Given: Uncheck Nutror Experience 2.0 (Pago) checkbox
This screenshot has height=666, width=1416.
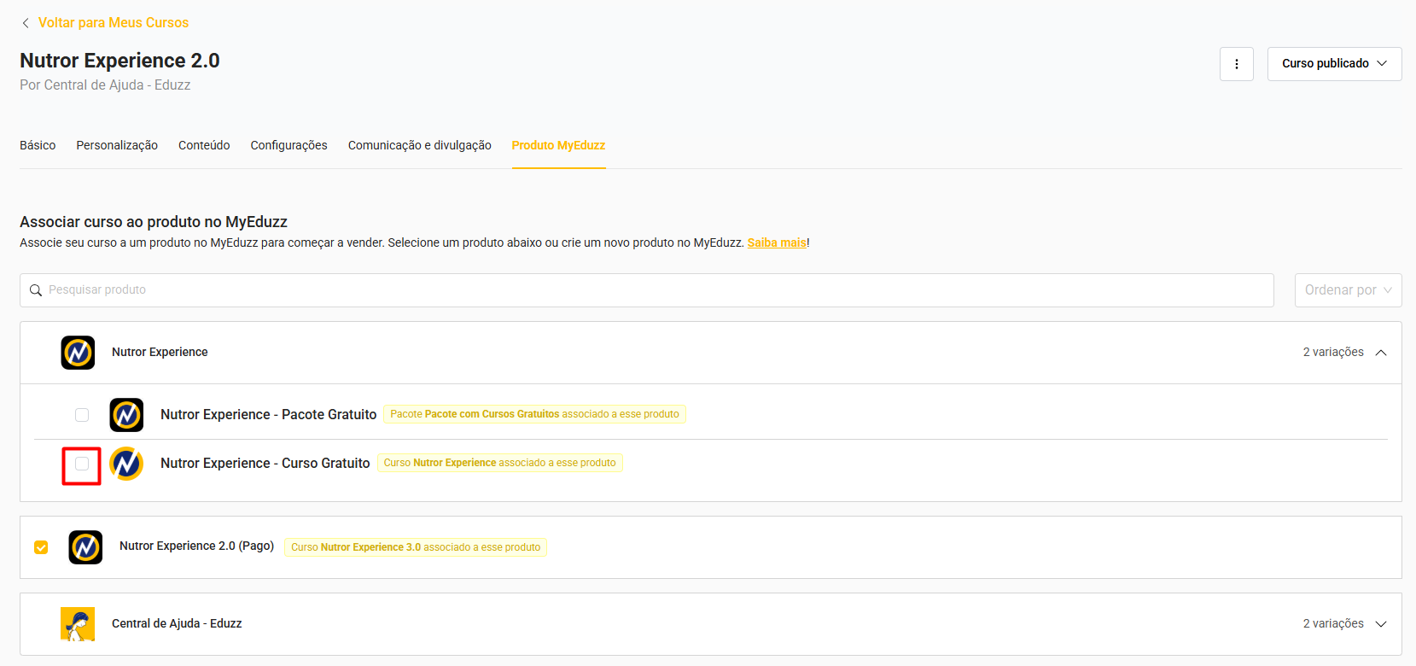Looking at the screenshot, I should (41, 547).
